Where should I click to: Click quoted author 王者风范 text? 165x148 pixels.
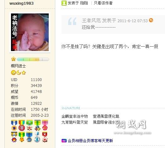click(x=91, y=21)
